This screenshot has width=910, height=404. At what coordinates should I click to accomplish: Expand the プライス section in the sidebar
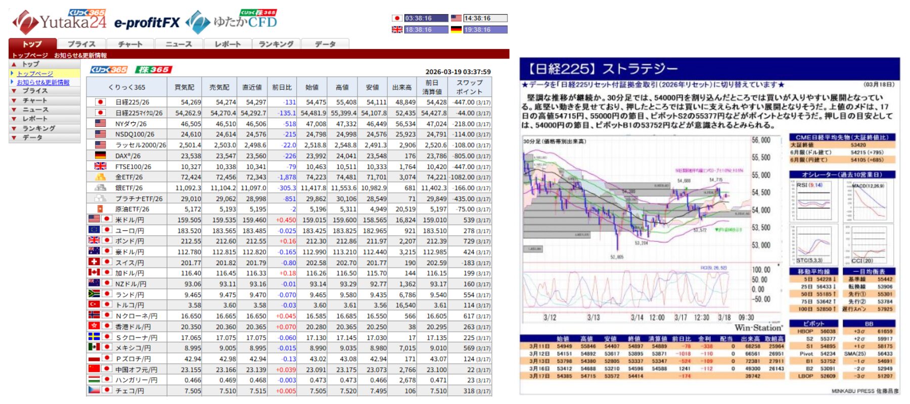tap(35, 91)
